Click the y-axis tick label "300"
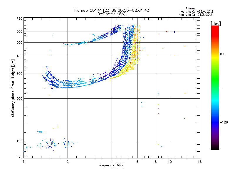 click(x=19, y=74)
